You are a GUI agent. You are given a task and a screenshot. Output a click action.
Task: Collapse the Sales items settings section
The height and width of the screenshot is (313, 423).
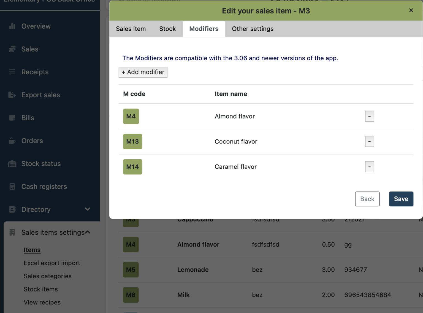coord(88,232)
